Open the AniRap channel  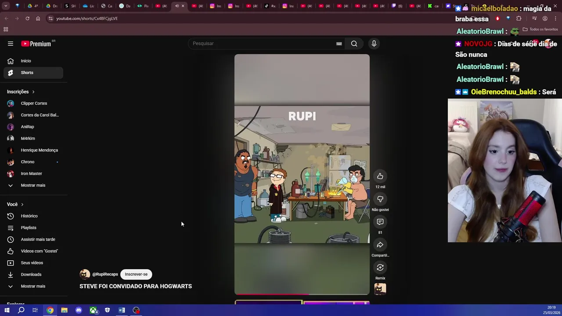(33, 127)
